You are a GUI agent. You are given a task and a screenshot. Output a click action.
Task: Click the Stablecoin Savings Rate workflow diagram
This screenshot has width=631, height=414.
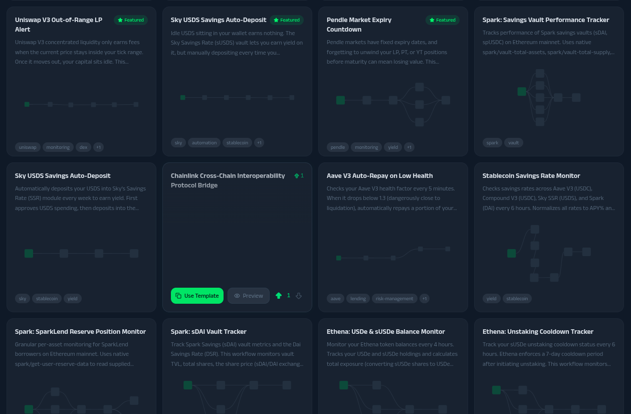(x=549, y=253)
